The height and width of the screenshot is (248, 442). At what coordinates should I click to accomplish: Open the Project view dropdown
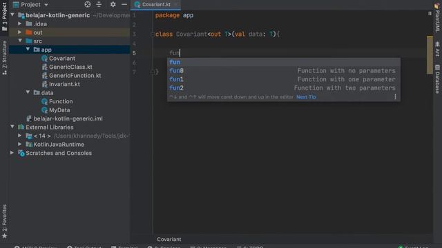click(x=46, y=5)
